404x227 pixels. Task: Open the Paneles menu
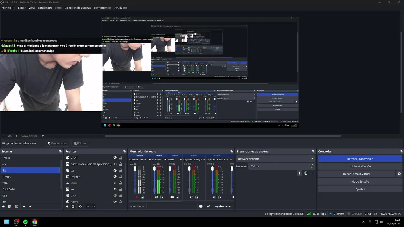45,8
